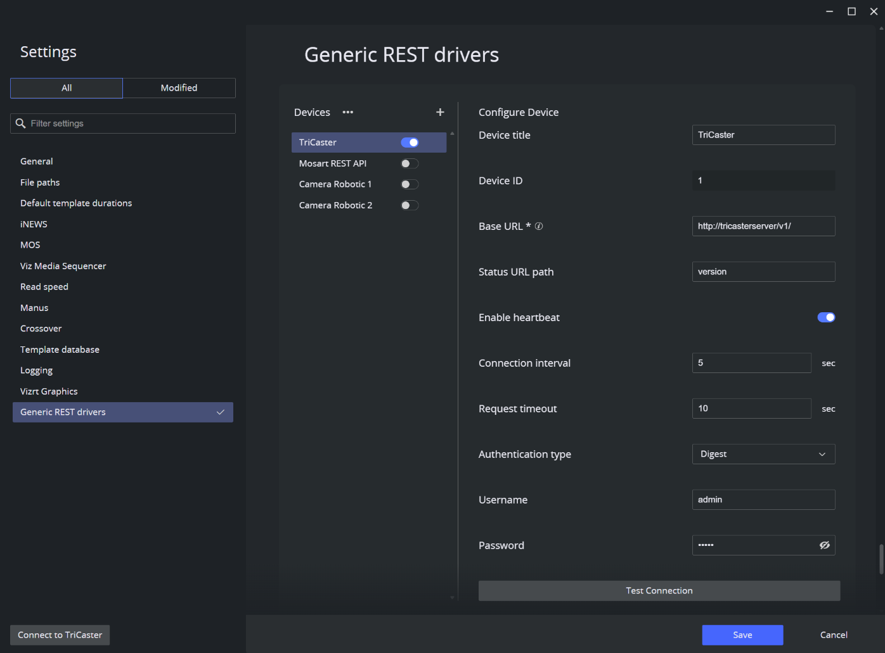Click the right-side vertical scrollbar thumb

(881, 559)
